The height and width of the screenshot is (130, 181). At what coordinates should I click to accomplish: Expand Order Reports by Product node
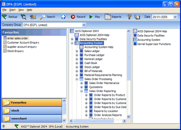click(x=86, y=95)
